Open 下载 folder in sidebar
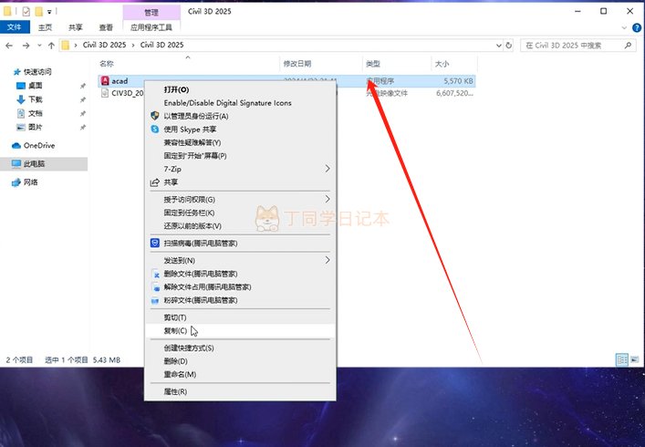Screen dimensions: 645x447 [x=35, y=99]
